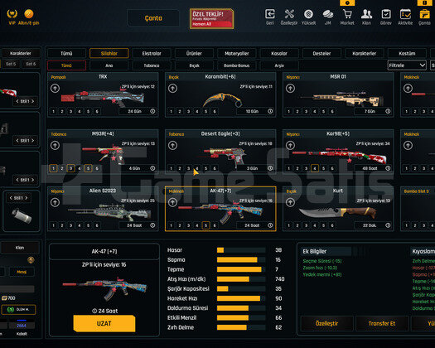Toggle set slot 4 on Kar98[+5] card
Image resolution: width=435 pixels, height=348 pixels.
[315, 168]
